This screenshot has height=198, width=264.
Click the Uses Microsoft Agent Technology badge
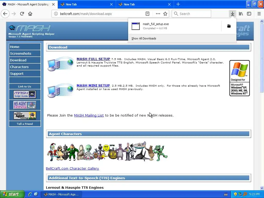tap(25, 115)
